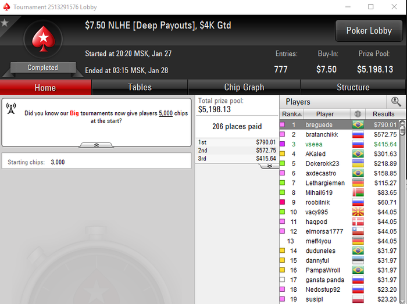Collapse the news message panel chevron
This screenshot has height=304, width=407.
point(97,145)
